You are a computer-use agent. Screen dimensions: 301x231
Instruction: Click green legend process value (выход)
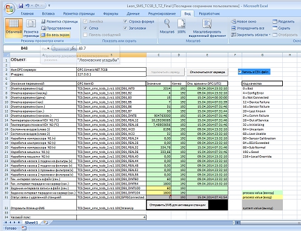262,193
